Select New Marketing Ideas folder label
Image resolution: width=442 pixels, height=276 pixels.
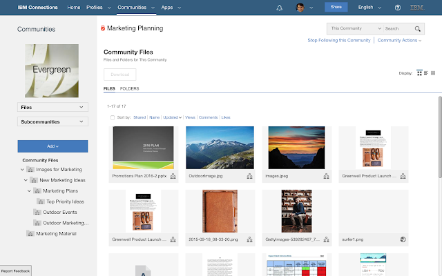click(x=62, y=180)
